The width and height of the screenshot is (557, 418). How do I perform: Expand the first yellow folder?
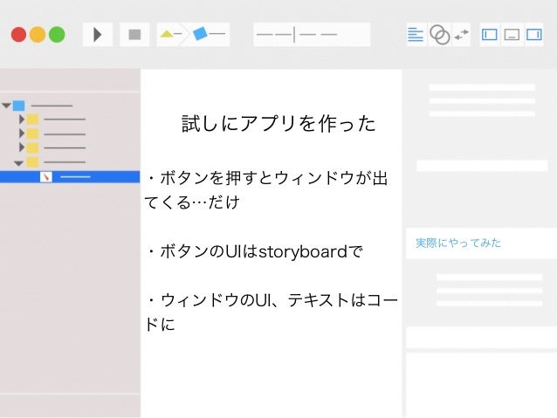(x=22, y=120)
